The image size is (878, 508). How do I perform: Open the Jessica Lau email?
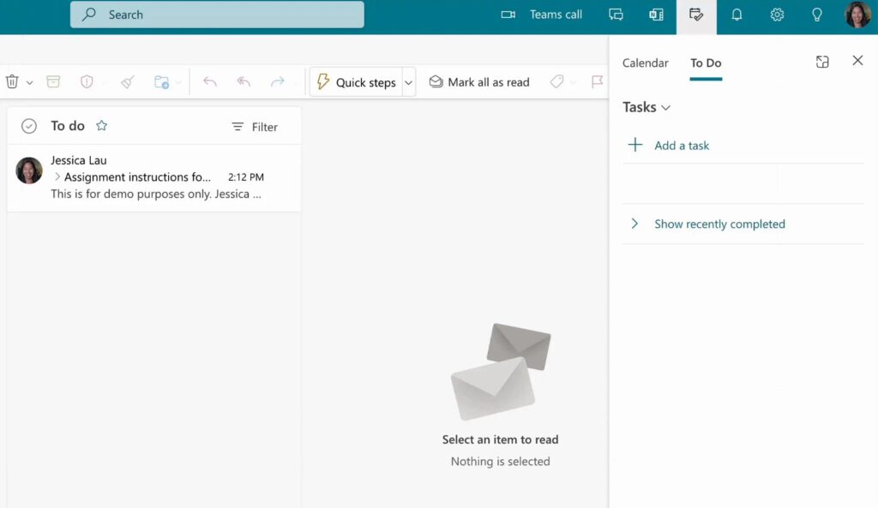click(x=154, y=177)
